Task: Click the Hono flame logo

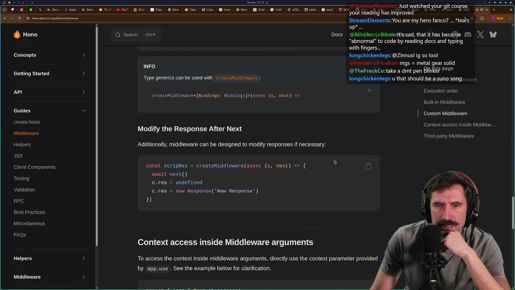Action: 17,35
